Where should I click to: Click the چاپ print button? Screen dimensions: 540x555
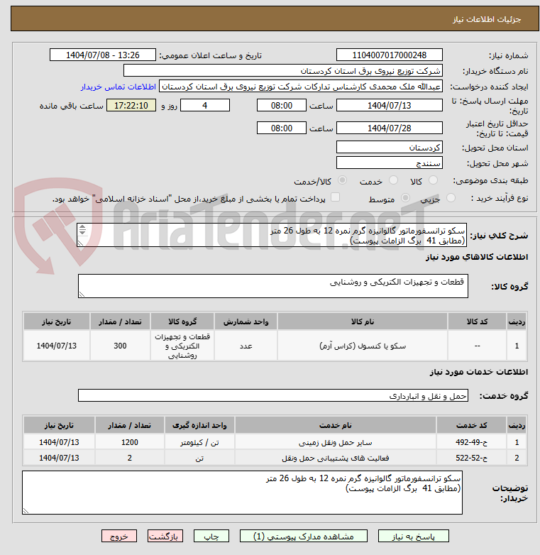point(211,537)
